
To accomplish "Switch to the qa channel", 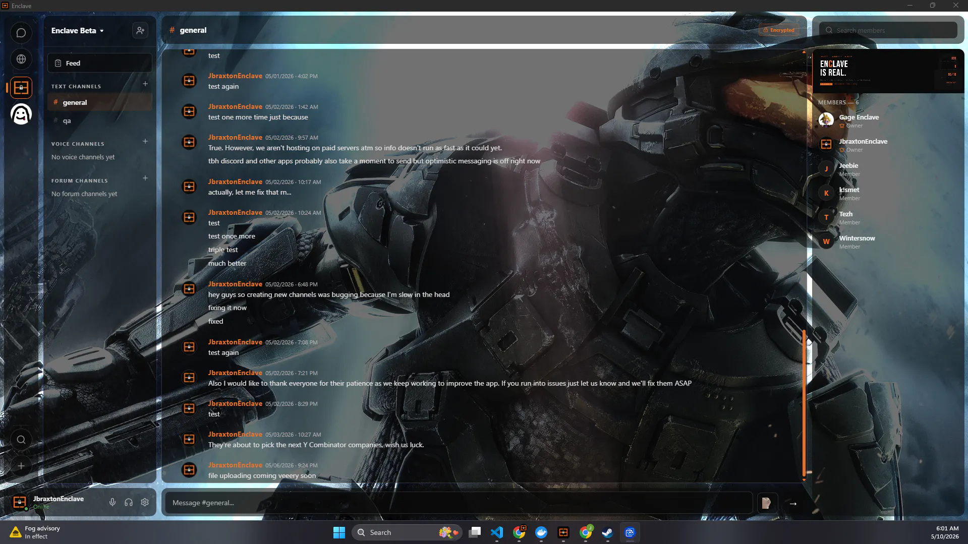I will coord(100,120).
